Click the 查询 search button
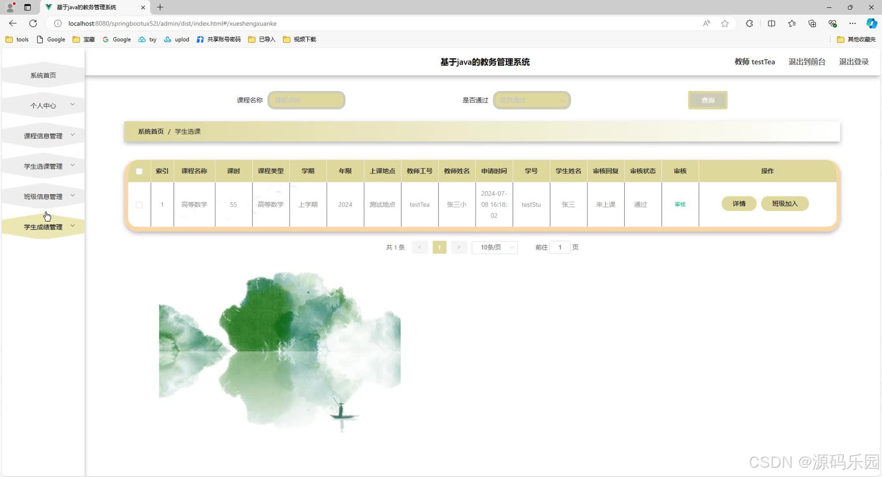This screenshot has height=477, width=882. [707, 100]
